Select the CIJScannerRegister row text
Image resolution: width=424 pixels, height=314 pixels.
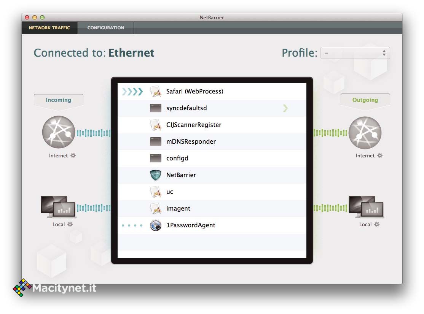coord(194,125)
